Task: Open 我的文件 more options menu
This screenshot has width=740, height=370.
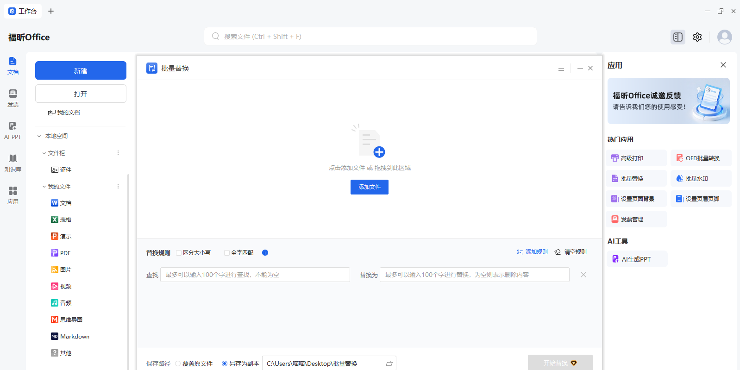Action: [x=118, y=186]
